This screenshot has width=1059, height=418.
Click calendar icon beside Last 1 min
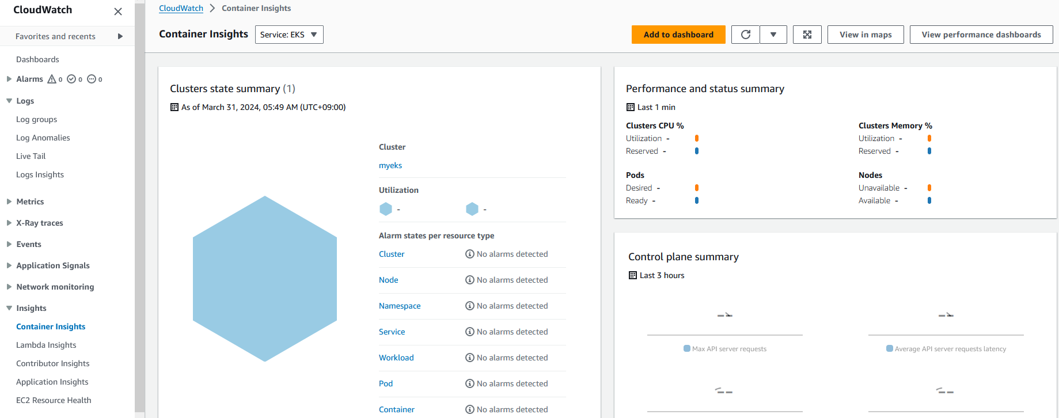pyautogui.click(x=631, y=107)
